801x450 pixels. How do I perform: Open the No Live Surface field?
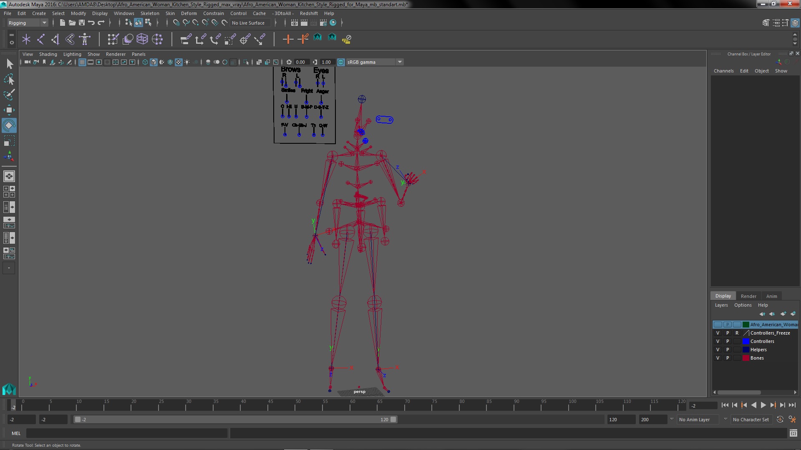(250, 23)
